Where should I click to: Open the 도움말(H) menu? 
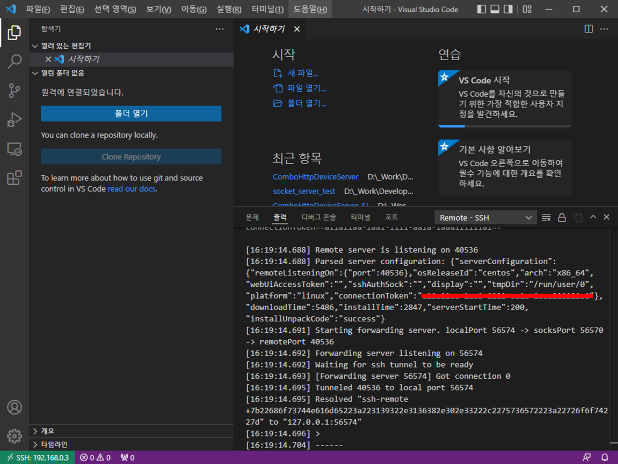[x=310, y=9]
